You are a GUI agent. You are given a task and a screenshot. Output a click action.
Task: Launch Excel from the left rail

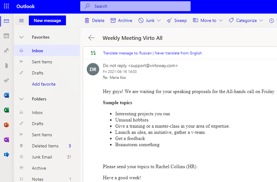click(x=6, y=110)
